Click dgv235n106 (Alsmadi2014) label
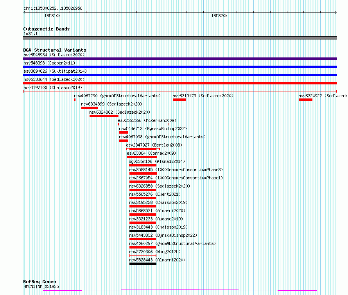Screen dimensions: 348x295 (157, 161)
